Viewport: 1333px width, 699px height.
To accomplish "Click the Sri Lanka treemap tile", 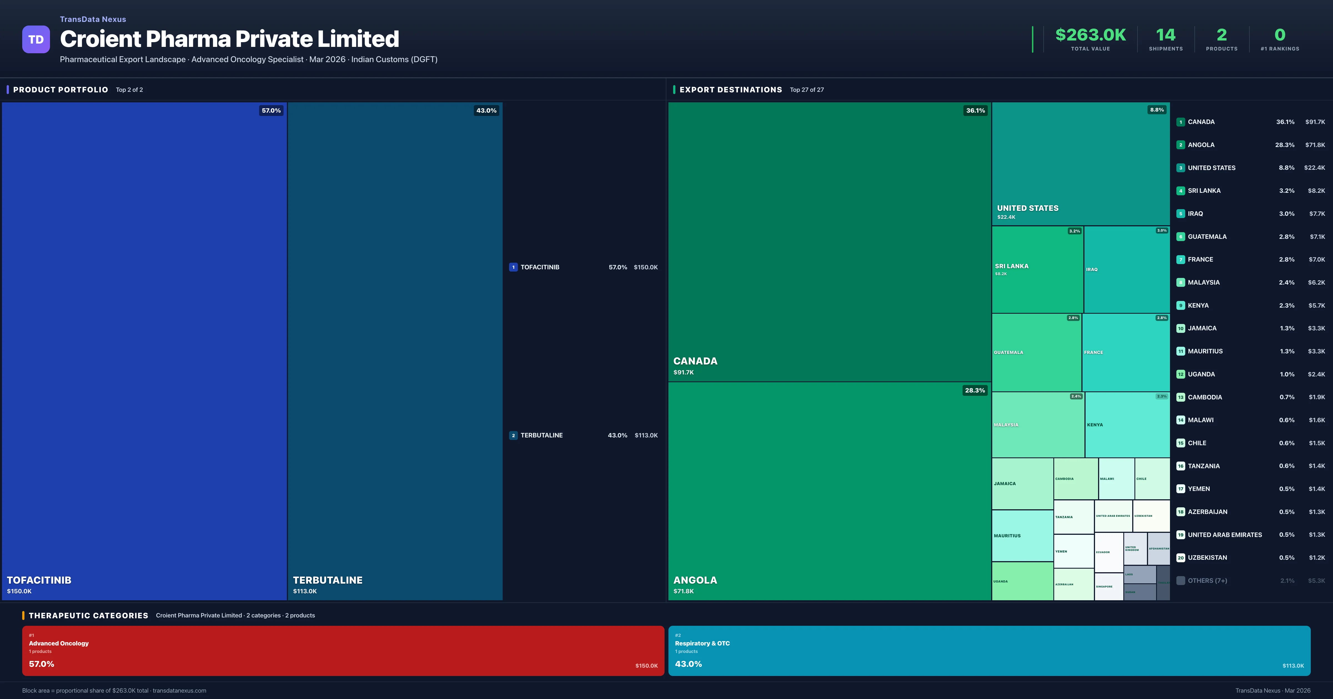I will tap(1037, 269).
